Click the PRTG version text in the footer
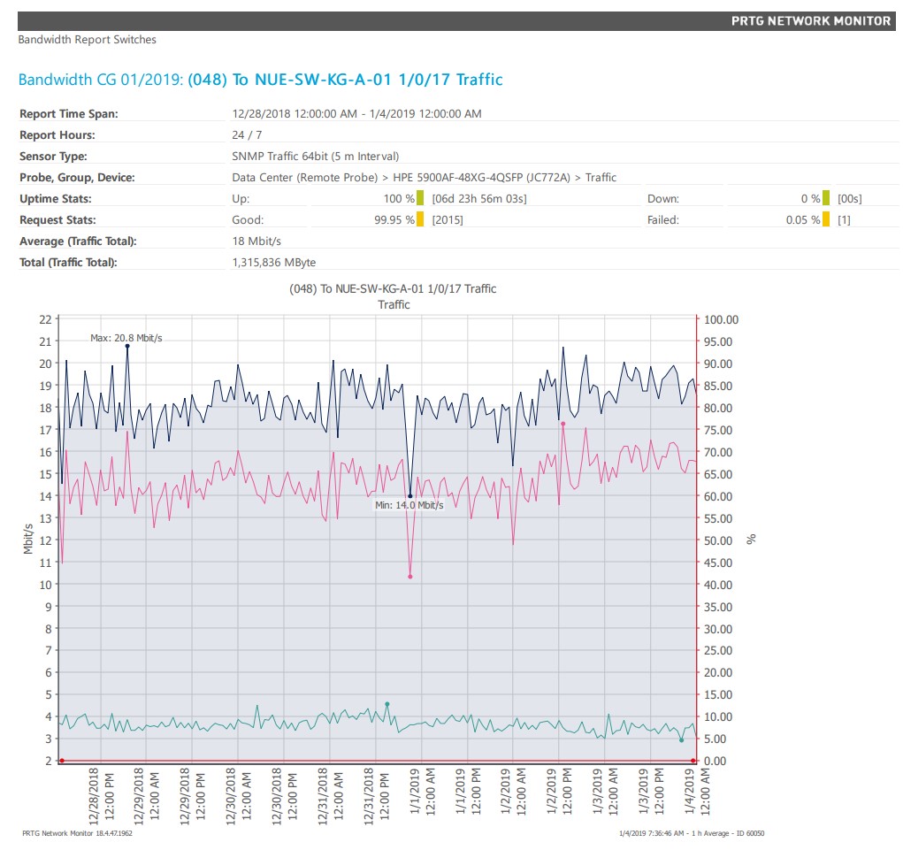903x850 pixels. (77, 833)
